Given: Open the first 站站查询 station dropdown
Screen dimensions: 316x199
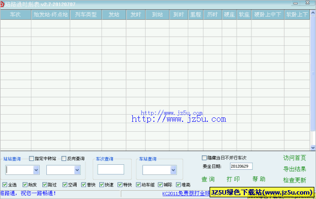Looking at the screenshot, I should point(36,170).
